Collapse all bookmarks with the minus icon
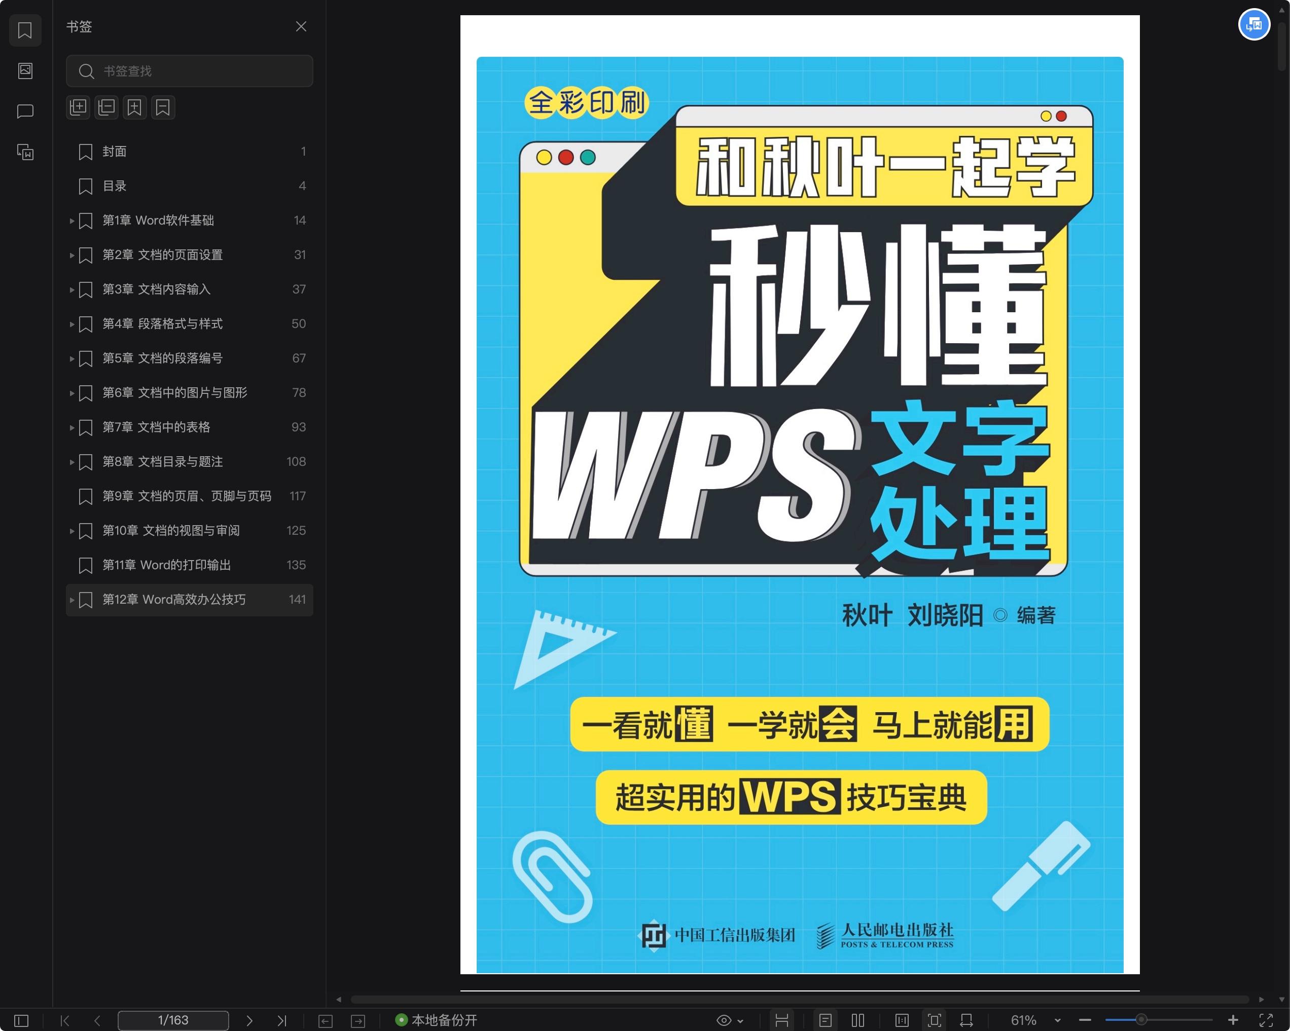 pos(106,107)
